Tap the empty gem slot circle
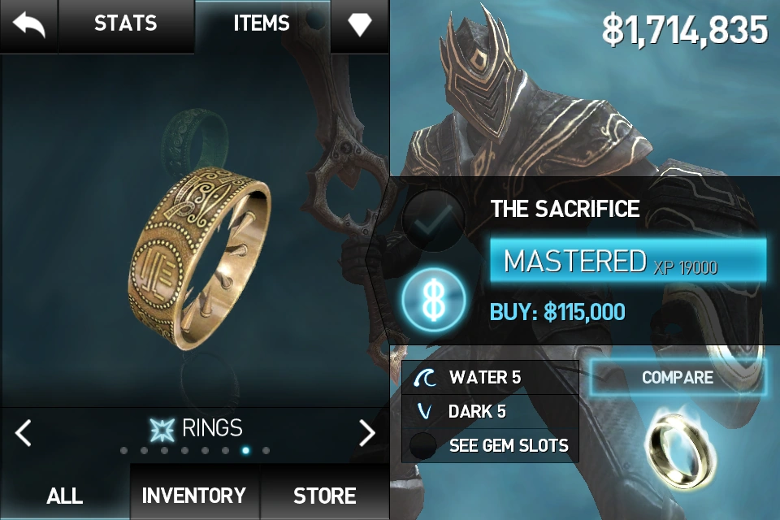The height and width of the screenshot is (520, 780). [423, 445]
